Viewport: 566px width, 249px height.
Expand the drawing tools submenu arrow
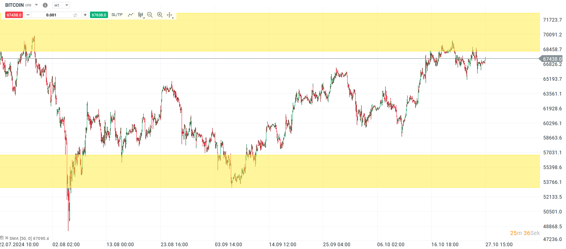[143, 17]
